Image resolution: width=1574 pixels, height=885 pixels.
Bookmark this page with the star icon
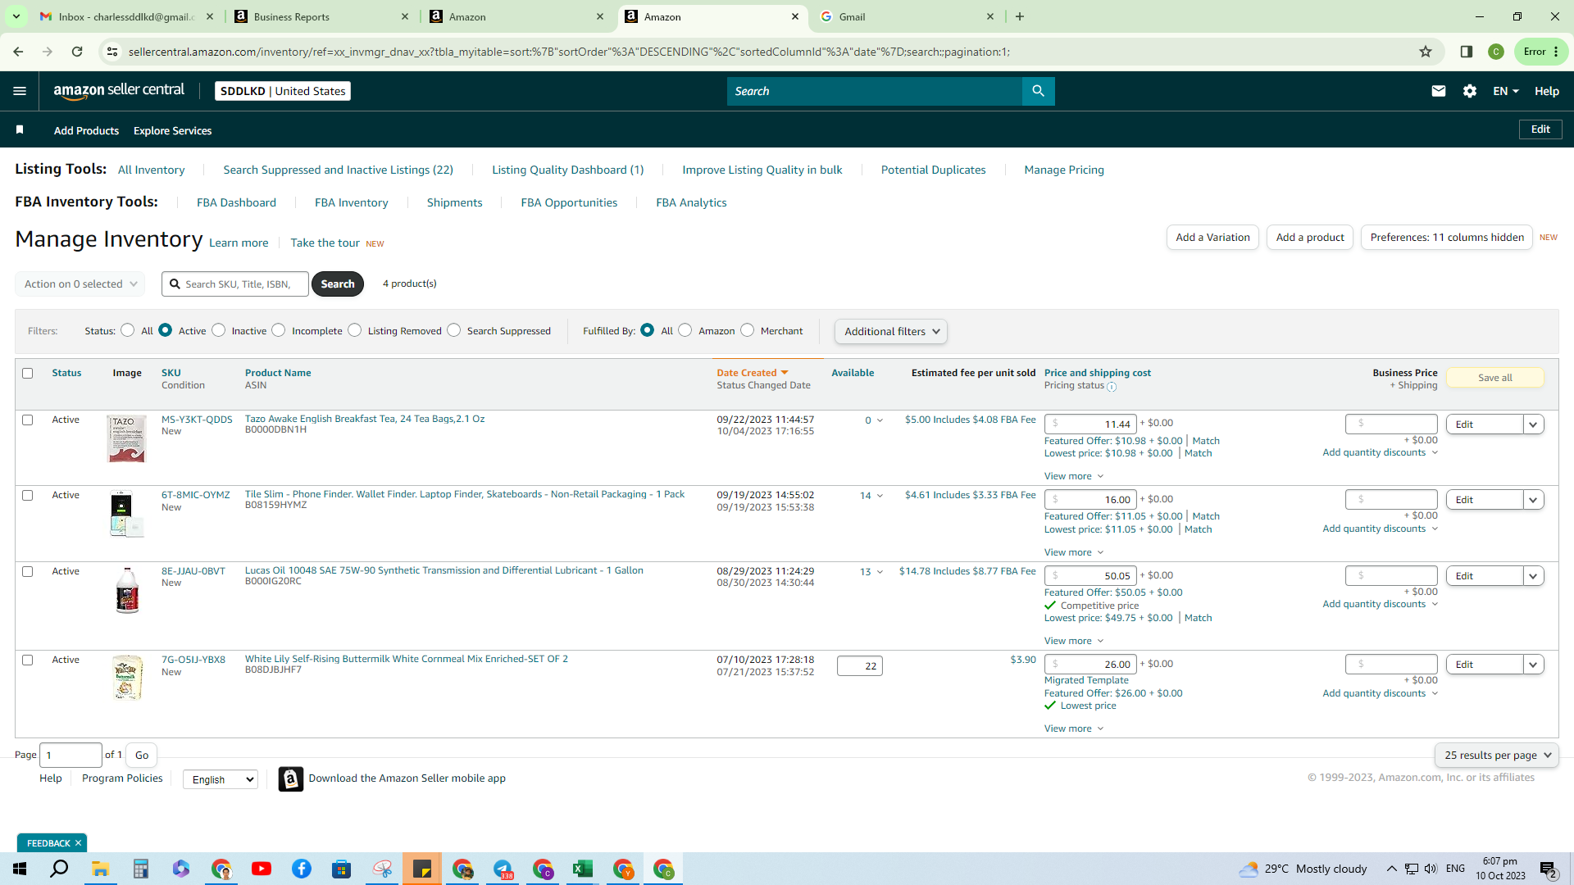click(x=1426, y=52)
